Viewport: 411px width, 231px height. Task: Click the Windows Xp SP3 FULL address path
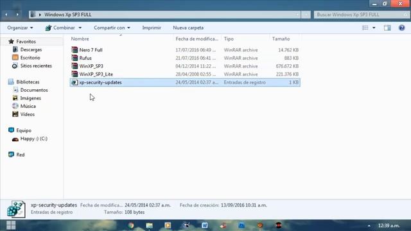point(68,15)
